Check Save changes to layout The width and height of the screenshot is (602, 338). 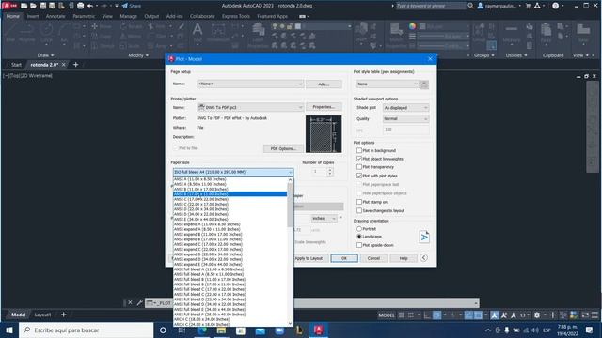(x=359, y=210)
